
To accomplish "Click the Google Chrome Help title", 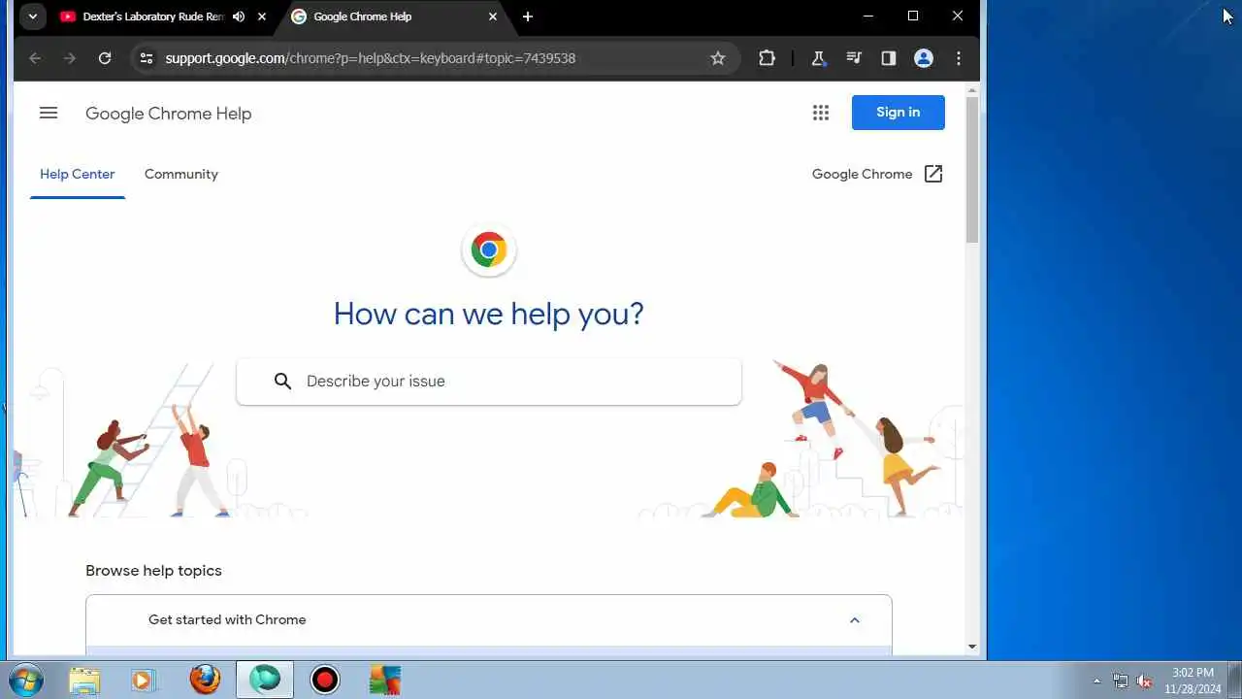I will tap(169, 114).
